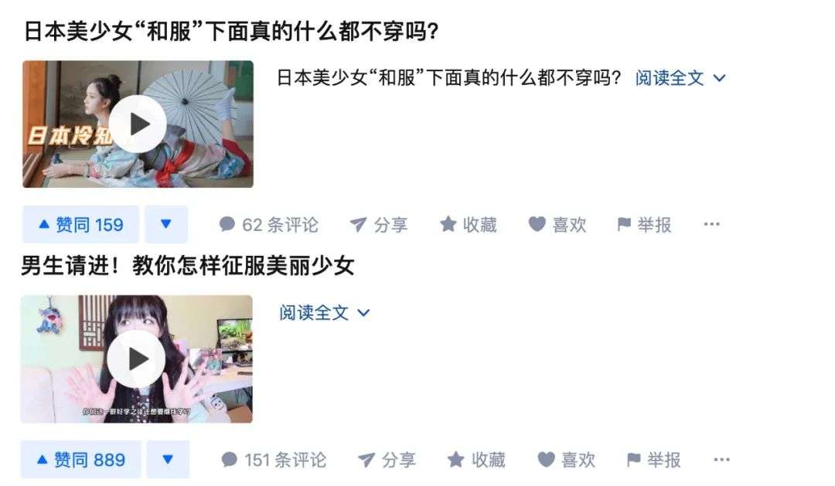Like the first post with heart icon
The width and height of the screenshot is (835, 486).
pyautogui.click(x=557, y=225)
